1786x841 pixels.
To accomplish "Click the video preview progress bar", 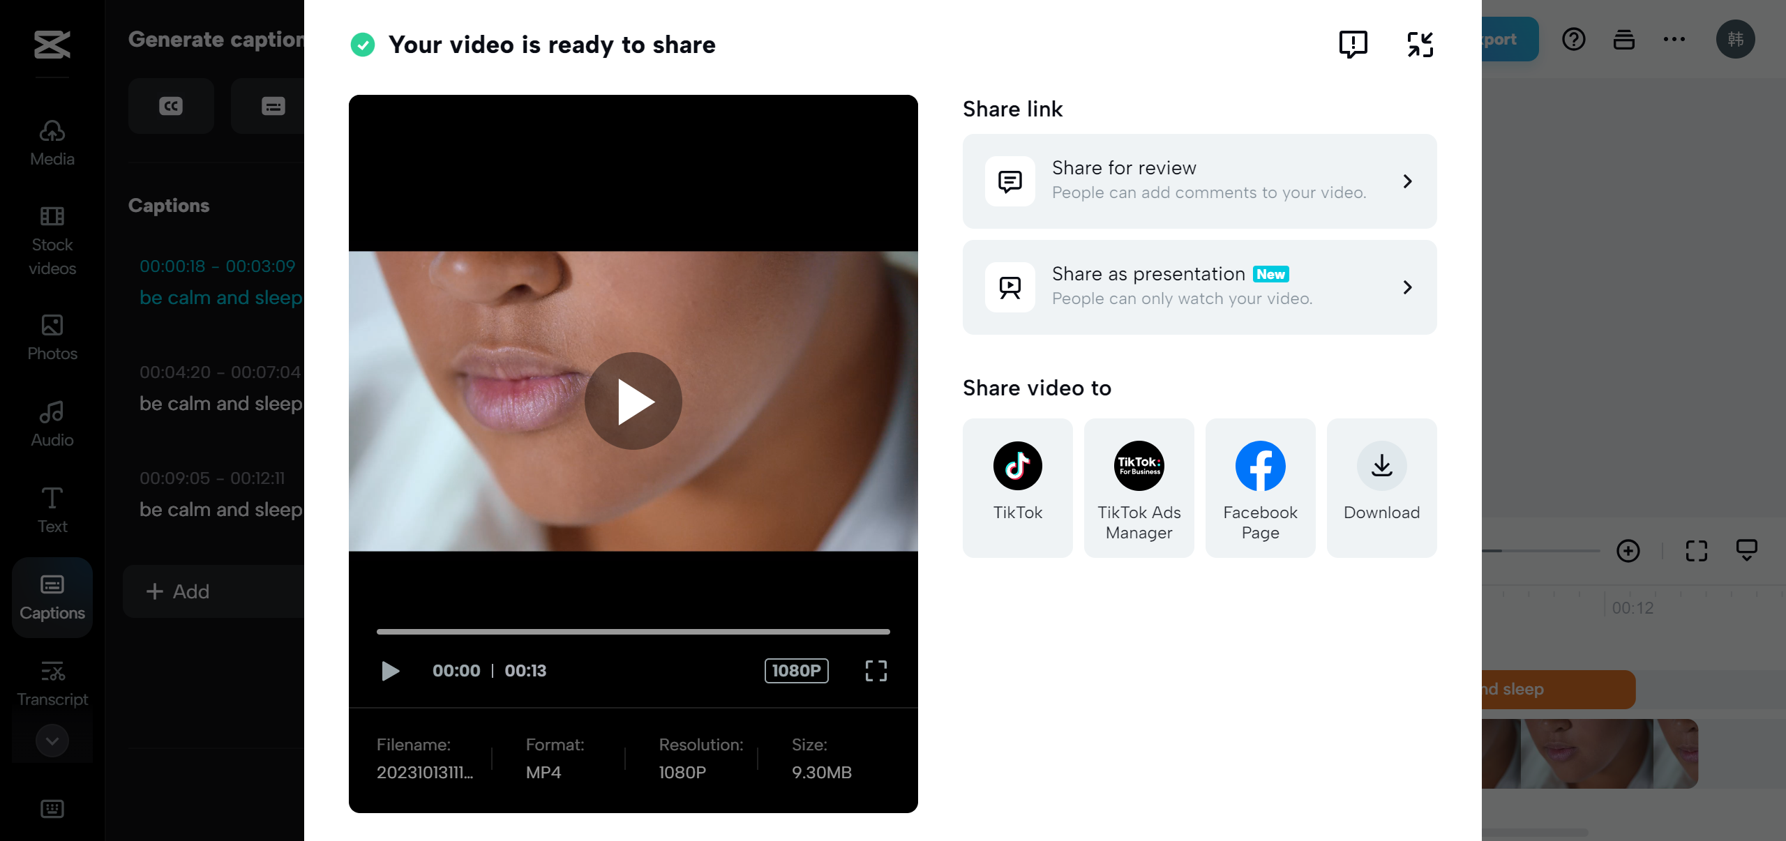I will [x=633, y=632].
